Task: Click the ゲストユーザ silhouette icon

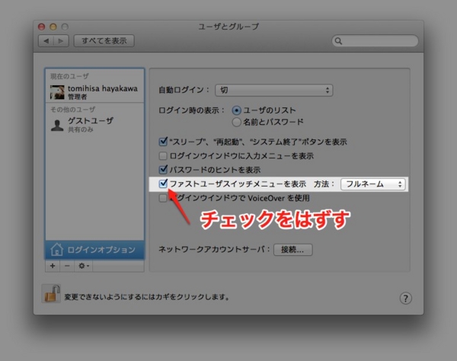Action: [57, 125]
